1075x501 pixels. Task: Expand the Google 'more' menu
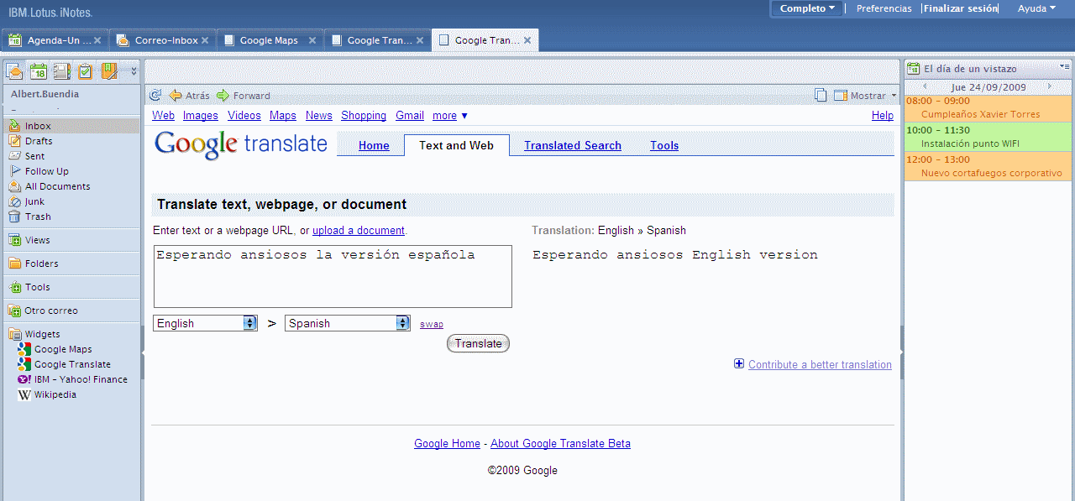pyautogui.click(x=450, y=116)
